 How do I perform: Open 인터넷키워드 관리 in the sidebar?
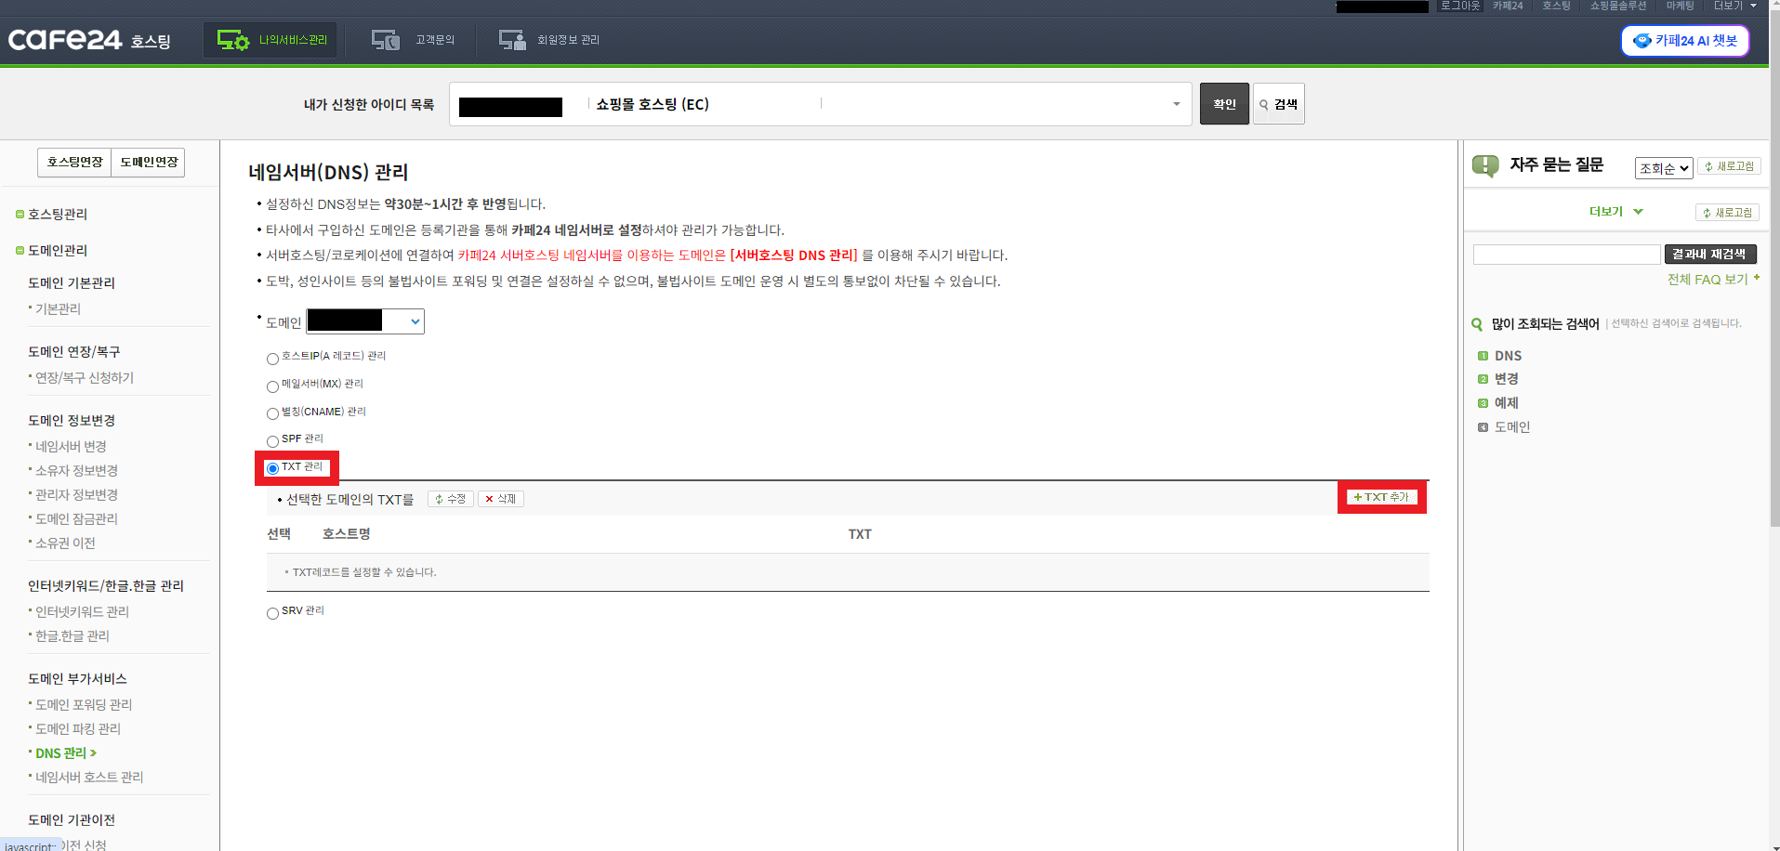point(82,612)
